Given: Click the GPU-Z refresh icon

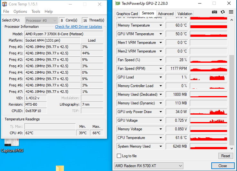Looking at the screenshot, I should coord(223,12).
